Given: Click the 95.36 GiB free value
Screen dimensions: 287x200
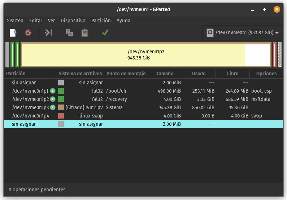Looking at the screenshot, I should [x=238, y=108].
